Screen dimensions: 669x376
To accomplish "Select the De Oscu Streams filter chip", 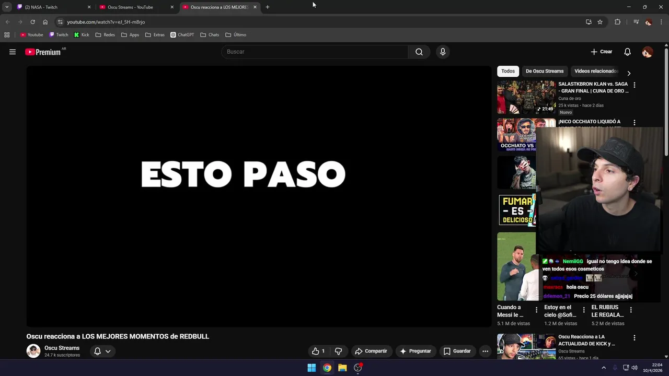I will point(545,71).
